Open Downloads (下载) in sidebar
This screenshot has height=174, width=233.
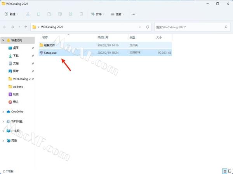[16, 56]
